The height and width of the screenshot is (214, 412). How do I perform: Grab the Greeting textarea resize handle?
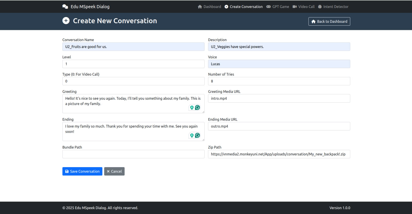(x=203, y=112)
